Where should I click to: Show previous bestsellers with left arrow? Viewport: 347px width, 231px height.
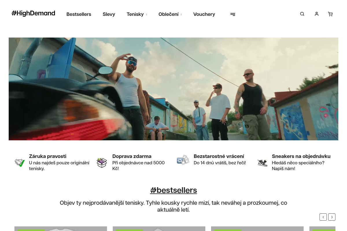[x=323, y=217]
